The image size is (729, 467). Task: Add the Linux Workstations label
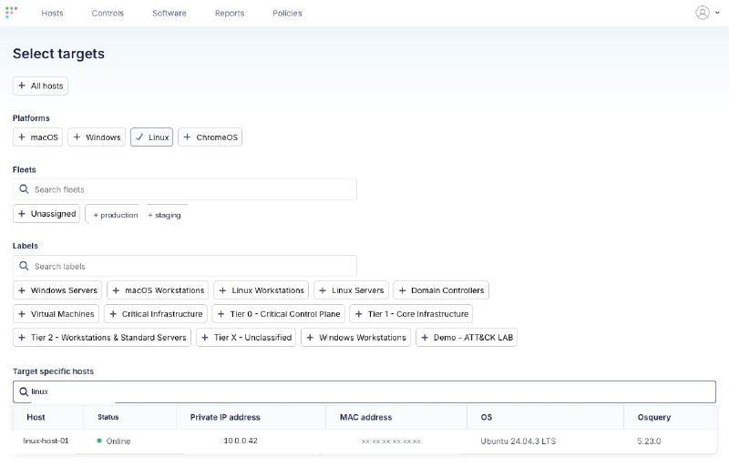point(262,290)
